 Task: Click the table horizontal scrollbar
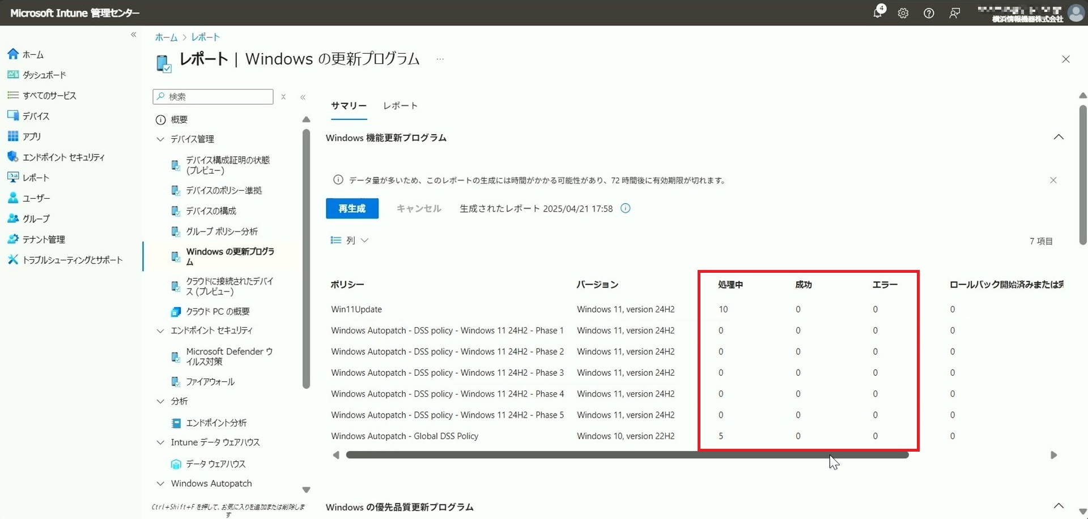[x=627, y=455]
